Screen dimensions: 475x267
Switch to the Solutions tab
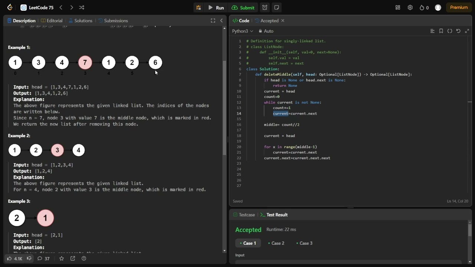pyautogui.click(x=81, y=21)
